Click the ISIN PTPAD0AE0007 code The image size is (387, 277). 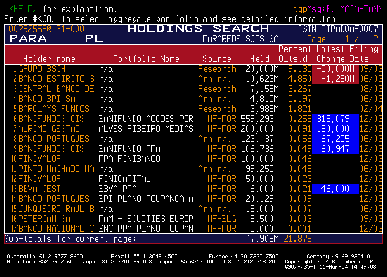pyautogui.click(x=338, y=29)
